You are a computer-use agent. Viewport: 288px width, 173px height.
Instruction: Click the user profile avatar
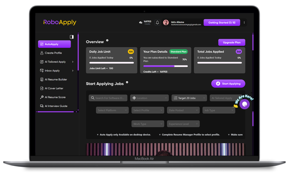(x=166, y=23)
